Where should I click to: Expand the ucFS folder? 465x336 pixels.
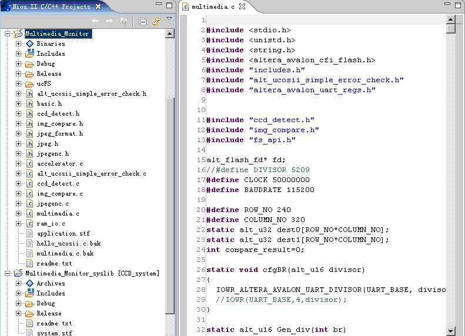tap(19, 84)
